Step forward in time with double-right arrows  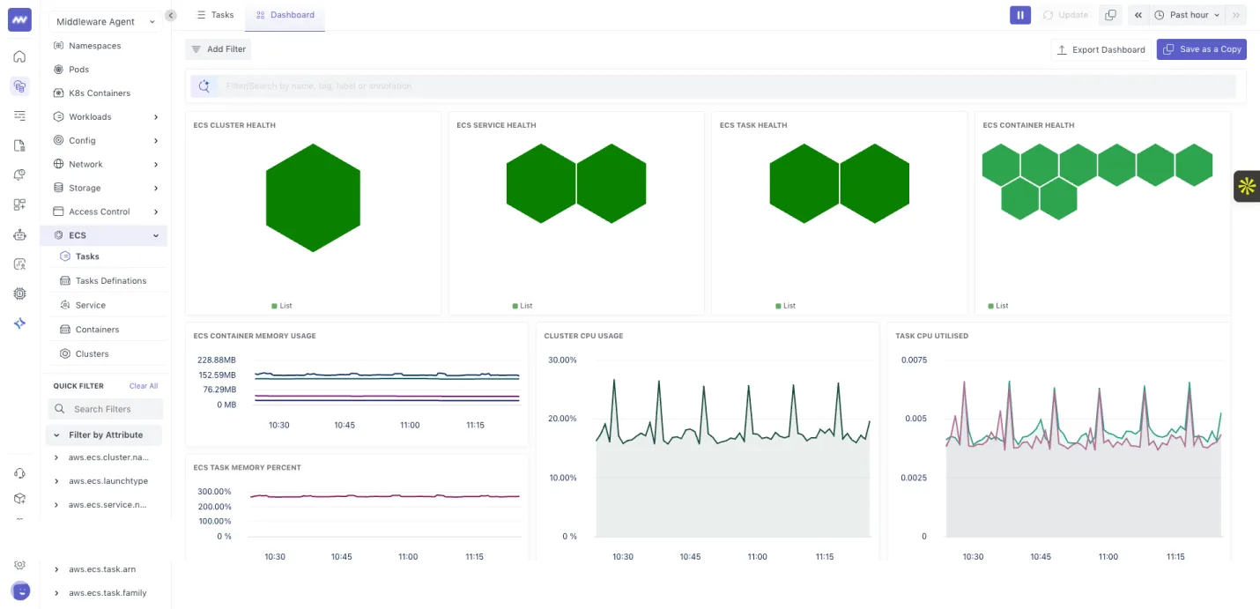(1236, 15)
